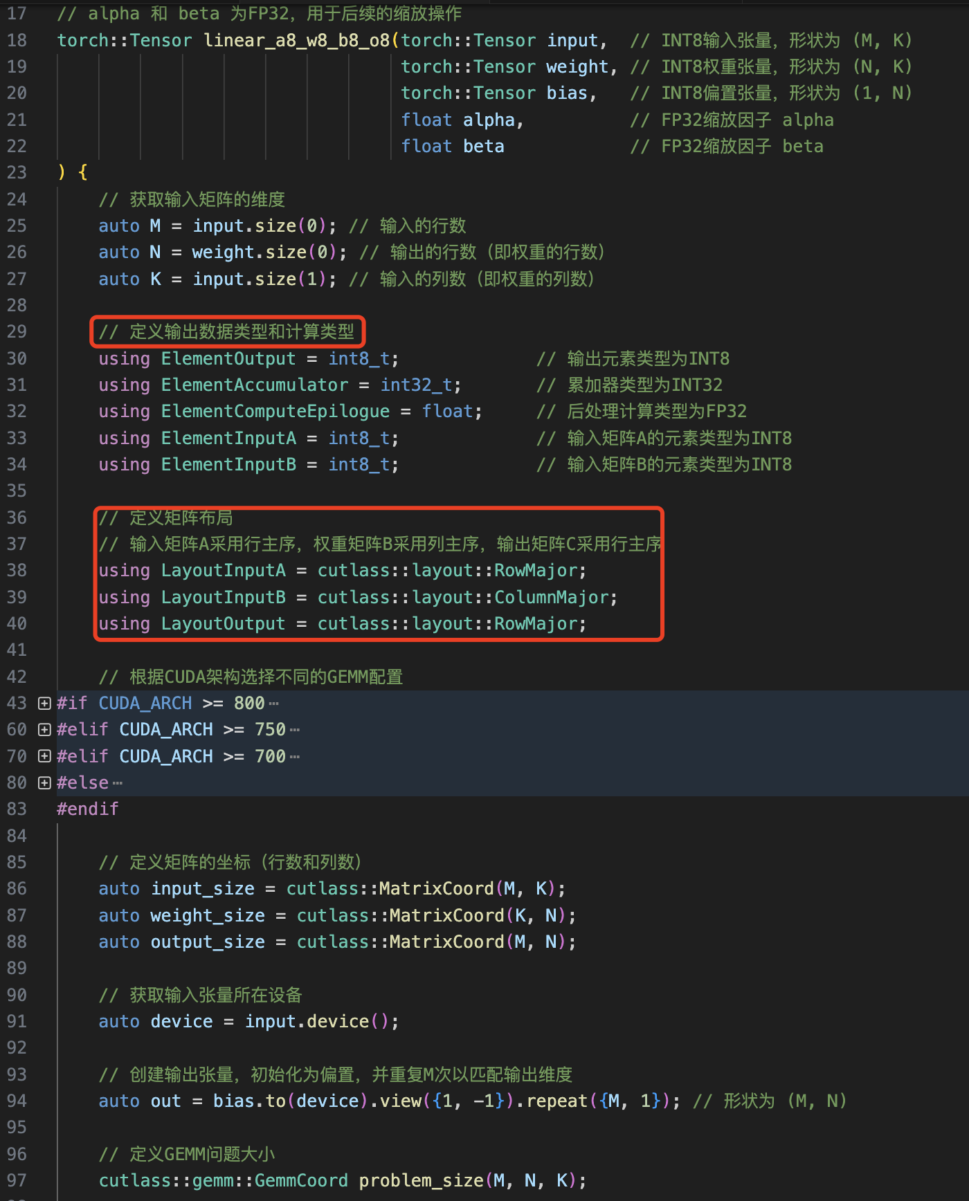The image size is (969, 1201).
Task: Unfold the #elif CUDA_ARCH >= 700 section
Action: pos(44,756)
